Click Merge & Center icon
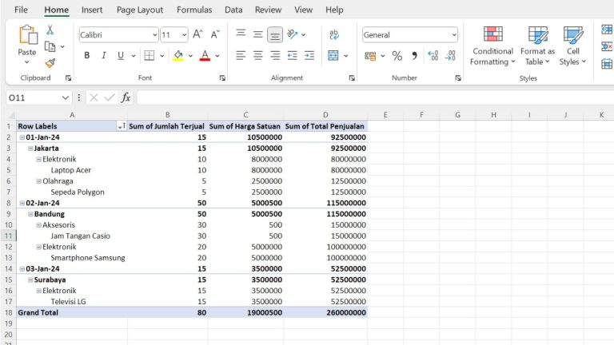This screenshot has height=345, width=614. point(333,56)
